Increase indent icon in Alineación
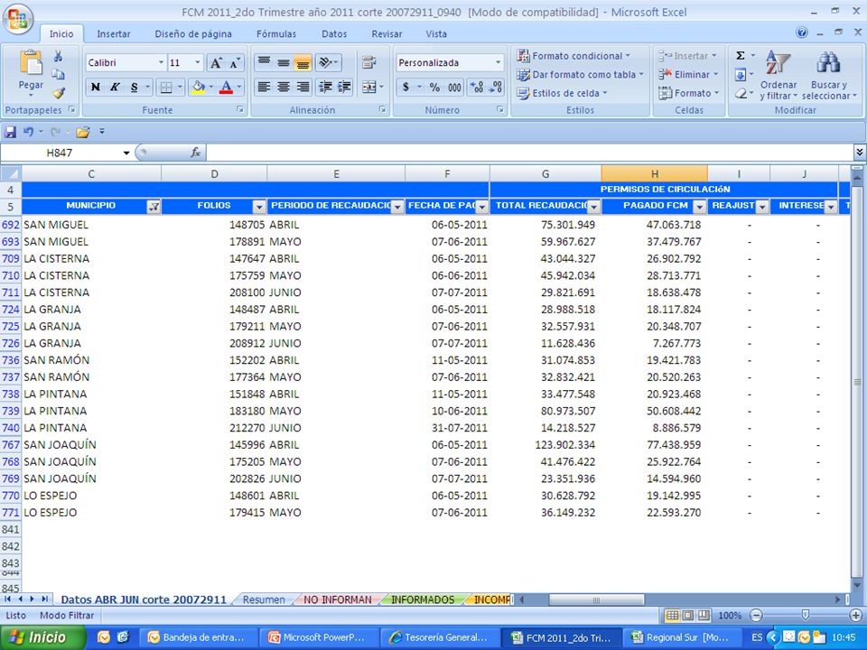The image size is (867, 650). (x=344, y=87)
